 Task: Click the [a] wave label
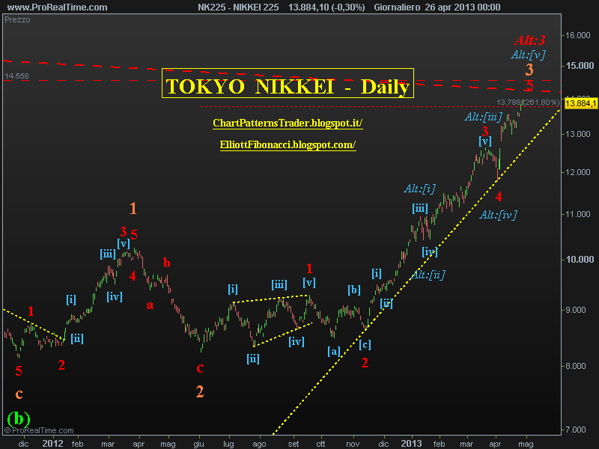point(334,351)
